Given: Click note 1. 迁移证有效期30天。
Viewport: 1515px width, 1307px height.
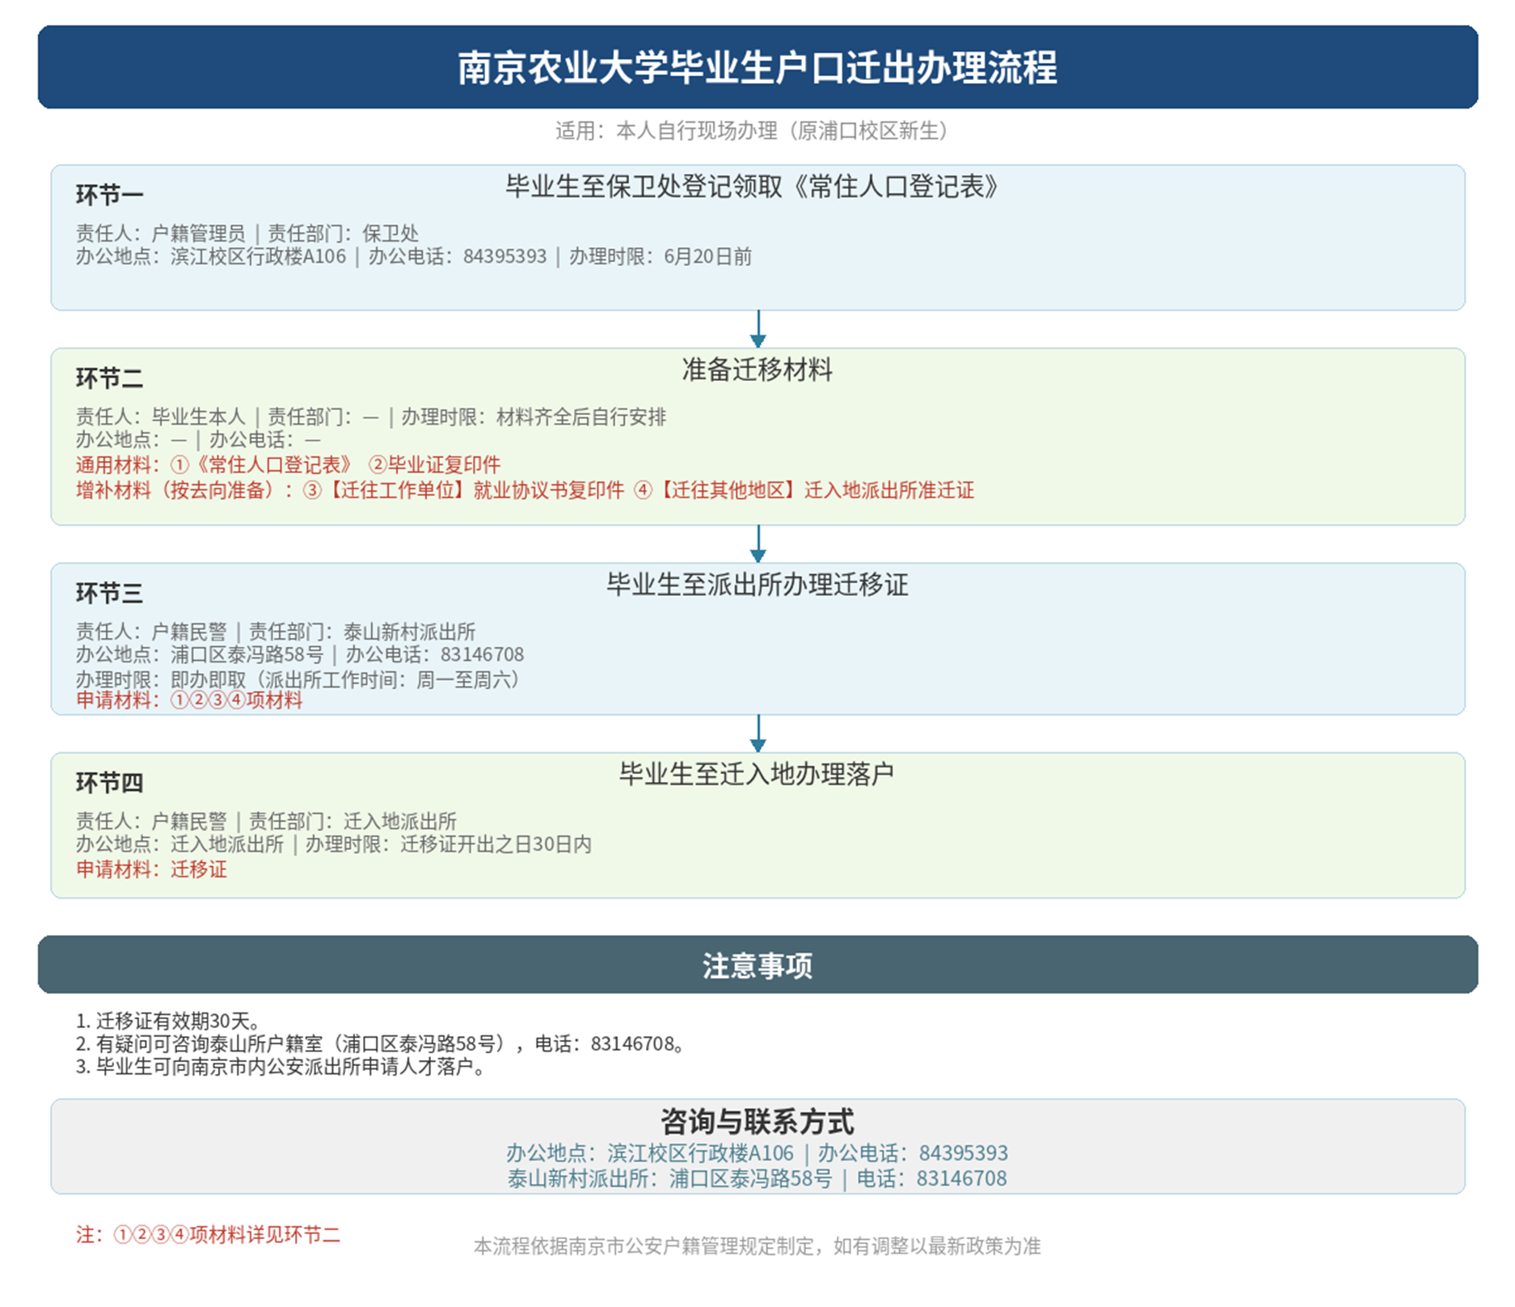Looking at the screenshot, I should tap(168, 1021).
